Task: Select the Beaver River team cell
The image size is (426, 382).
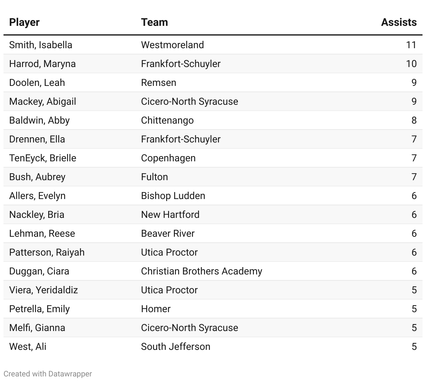Action: coord(168,234)
